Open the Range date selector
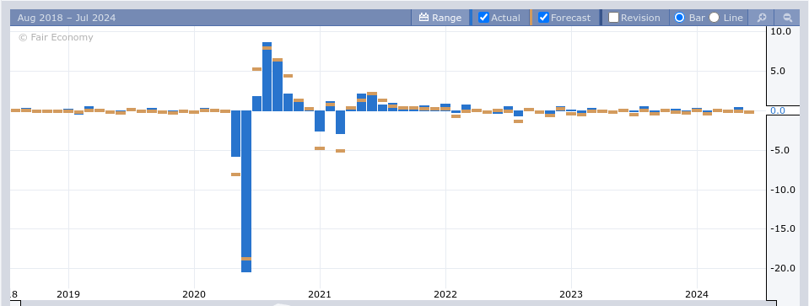Image resolution: width=809 pixels, height=306 pixels. [440, 18]
